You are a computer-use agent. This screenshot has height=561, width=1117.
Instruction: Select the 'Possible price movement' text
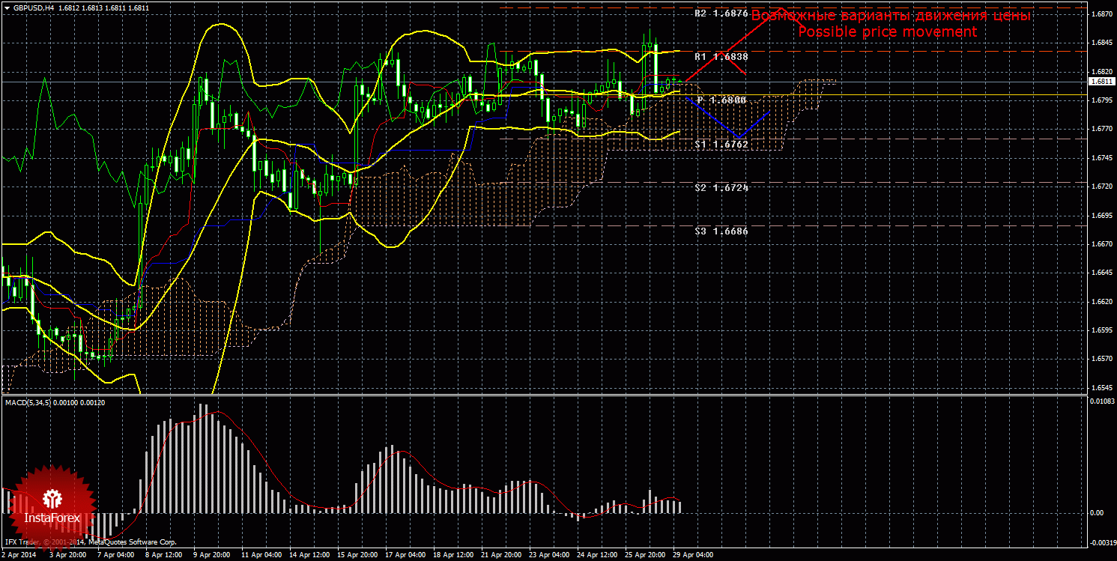[x=887, y=31]
